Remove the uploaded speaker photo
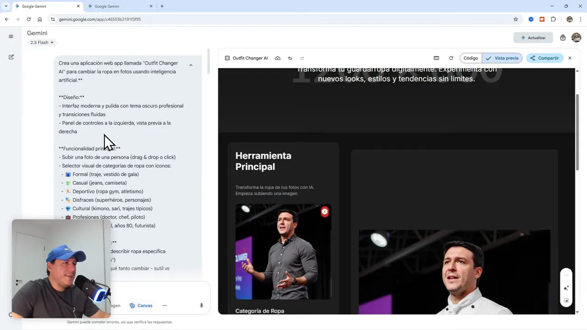The height and width of the screenshot is (330, 587). click(x=325, y=211)
